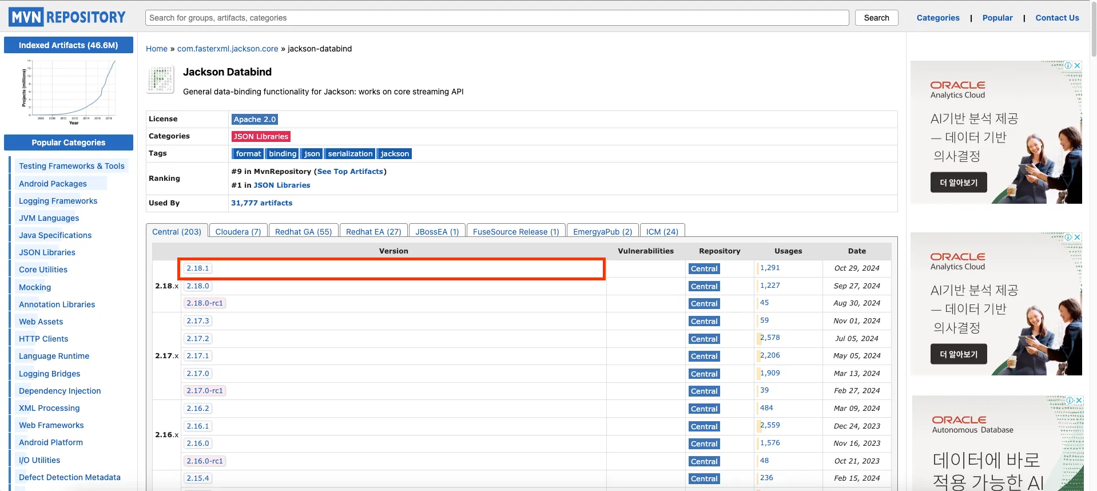Open 1,291 usages link for 2.18.1
This screenshot has height=491, width=1097.
[770, 267]
